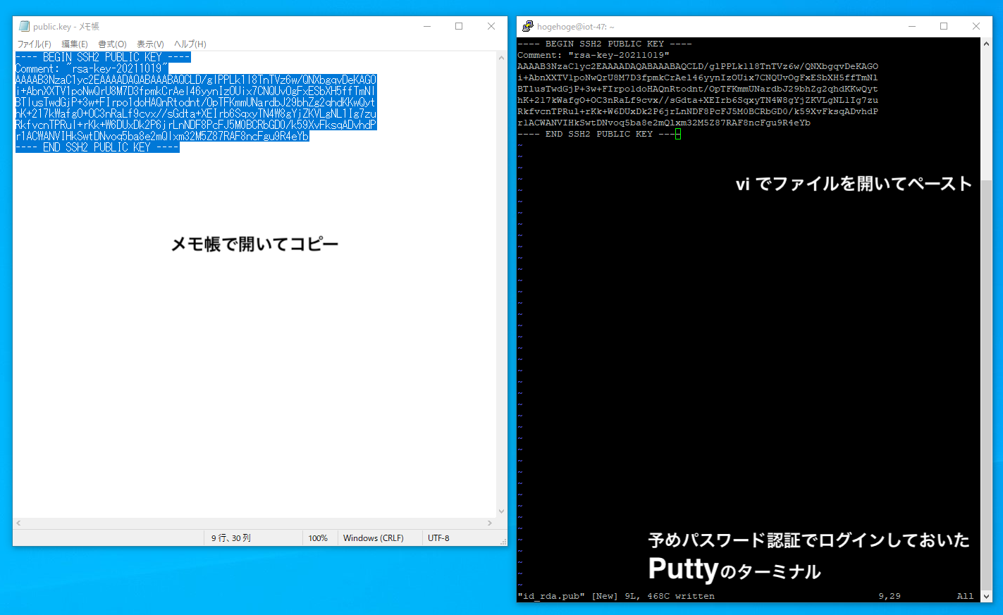Click PuTTY scrollbar up arrow

pyautogui.click(x=986, y=44)
